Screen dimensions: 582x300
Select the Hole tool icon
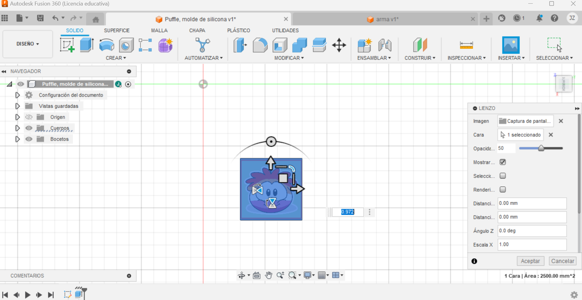pyautogui.click(x=126, y=45)
